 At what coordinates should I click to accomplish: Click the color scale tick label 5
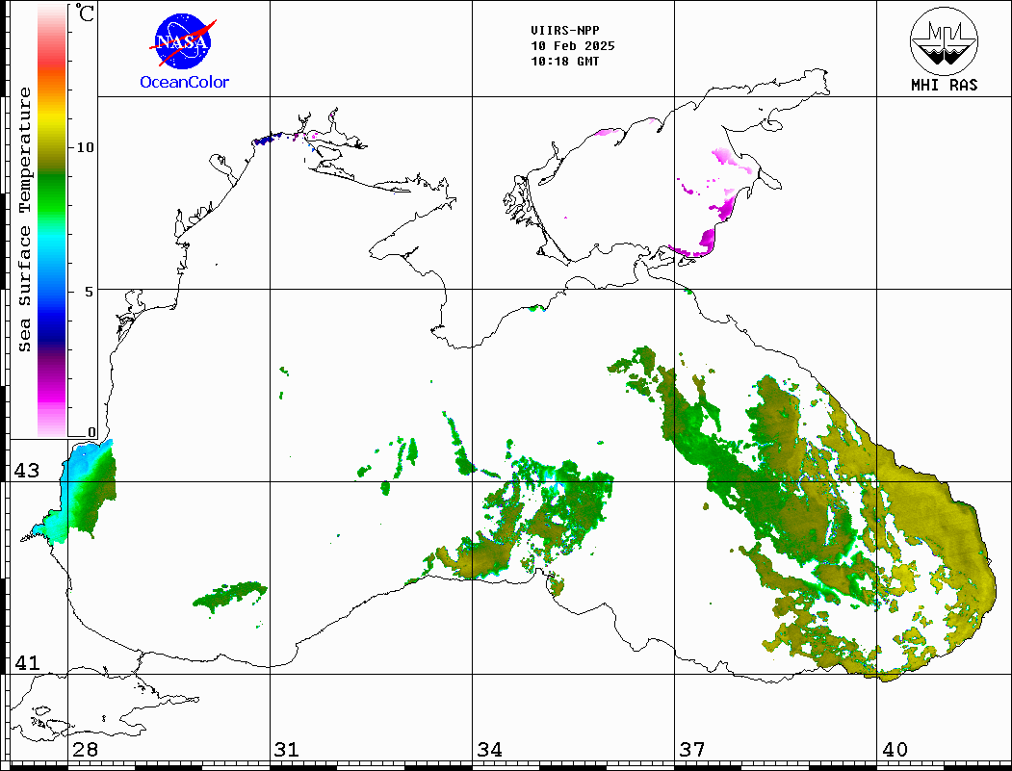(x=90, y=292)
